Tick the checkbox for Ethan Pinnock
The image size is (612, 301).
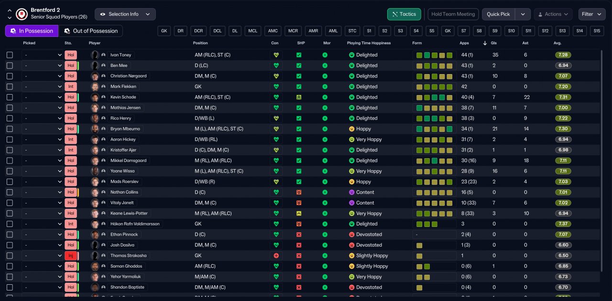[10, 235]
